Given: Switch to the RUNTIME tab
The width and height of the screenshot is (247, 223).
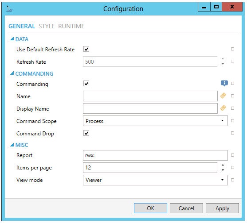Looking at the screenshot, I should [x=71, y=26].
